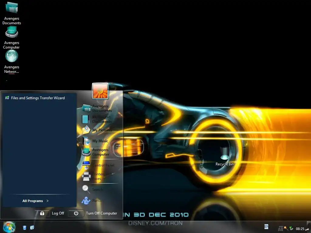Click the second quick launch taskbar icon
The width and height of the screenshot is (311, 233).
[x=32, y=228]
